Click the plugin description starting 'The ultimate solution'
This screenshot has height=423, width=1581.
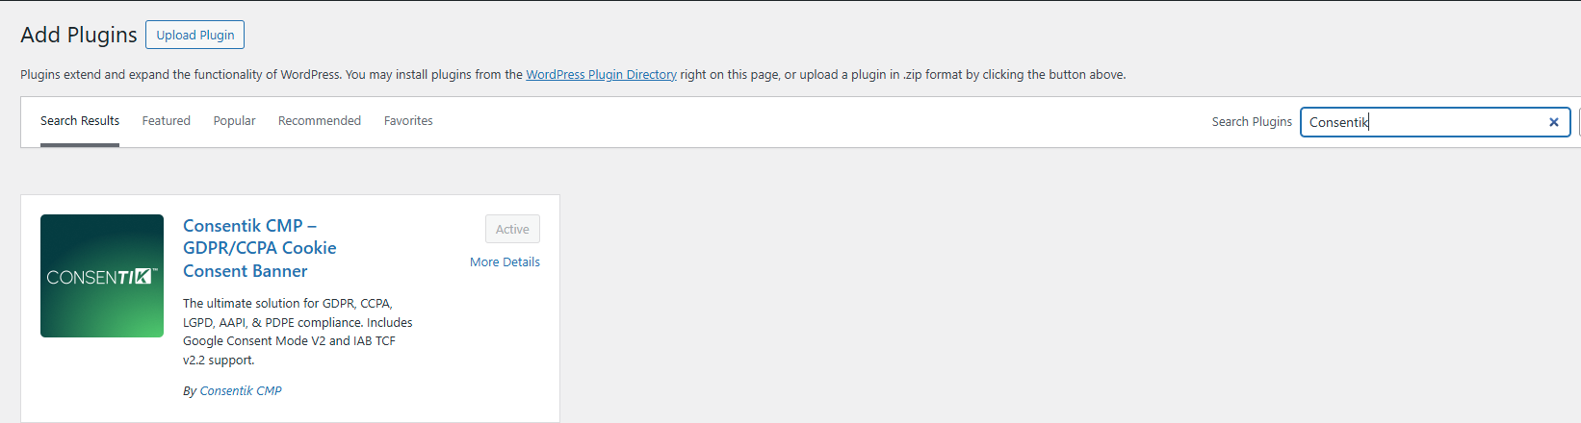pos(298,332)
